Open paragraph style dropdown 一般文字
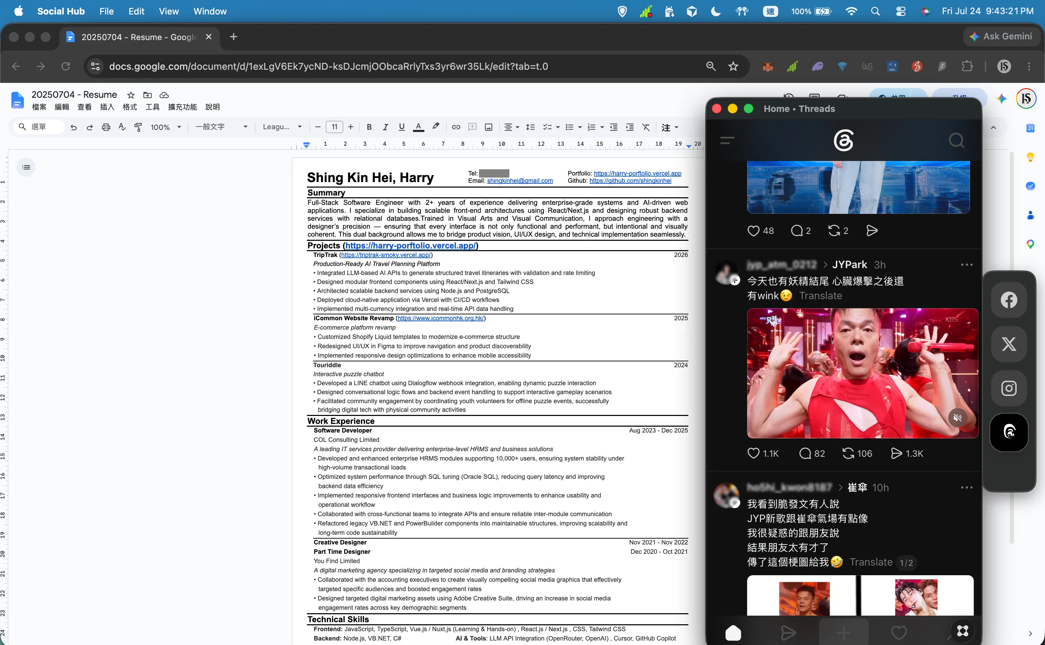Viewport: 1045px width, 645px height. click(222, 127)
